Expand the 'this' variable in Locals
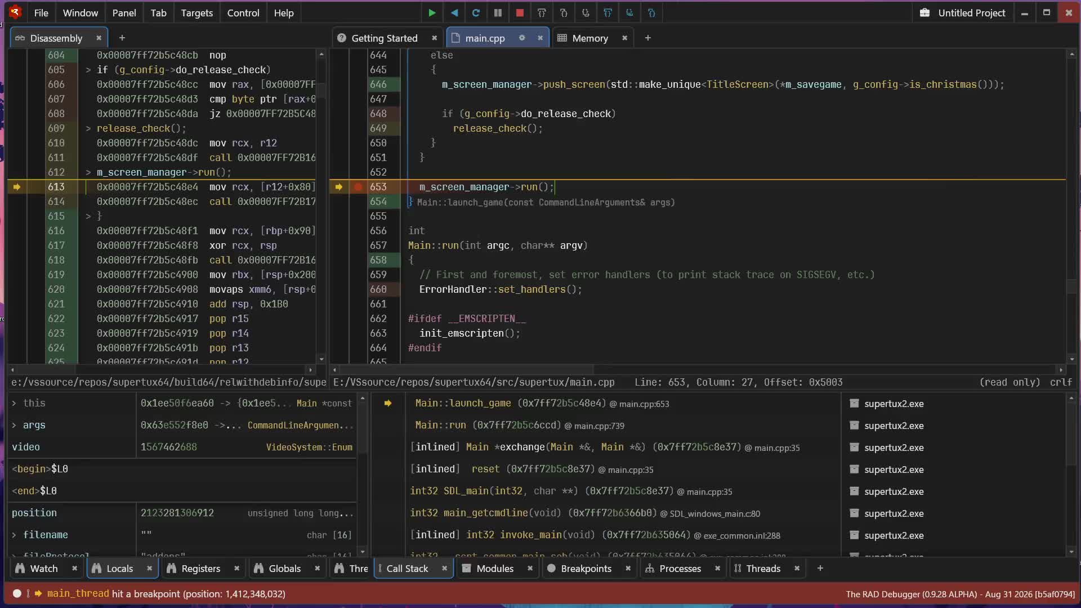This screenshot has width=1081, height=608. point(14,403)
